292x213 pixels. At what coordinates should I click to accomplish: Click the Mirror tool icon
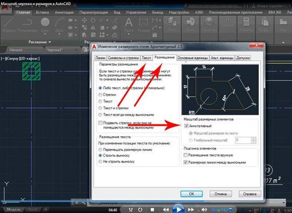93,27
